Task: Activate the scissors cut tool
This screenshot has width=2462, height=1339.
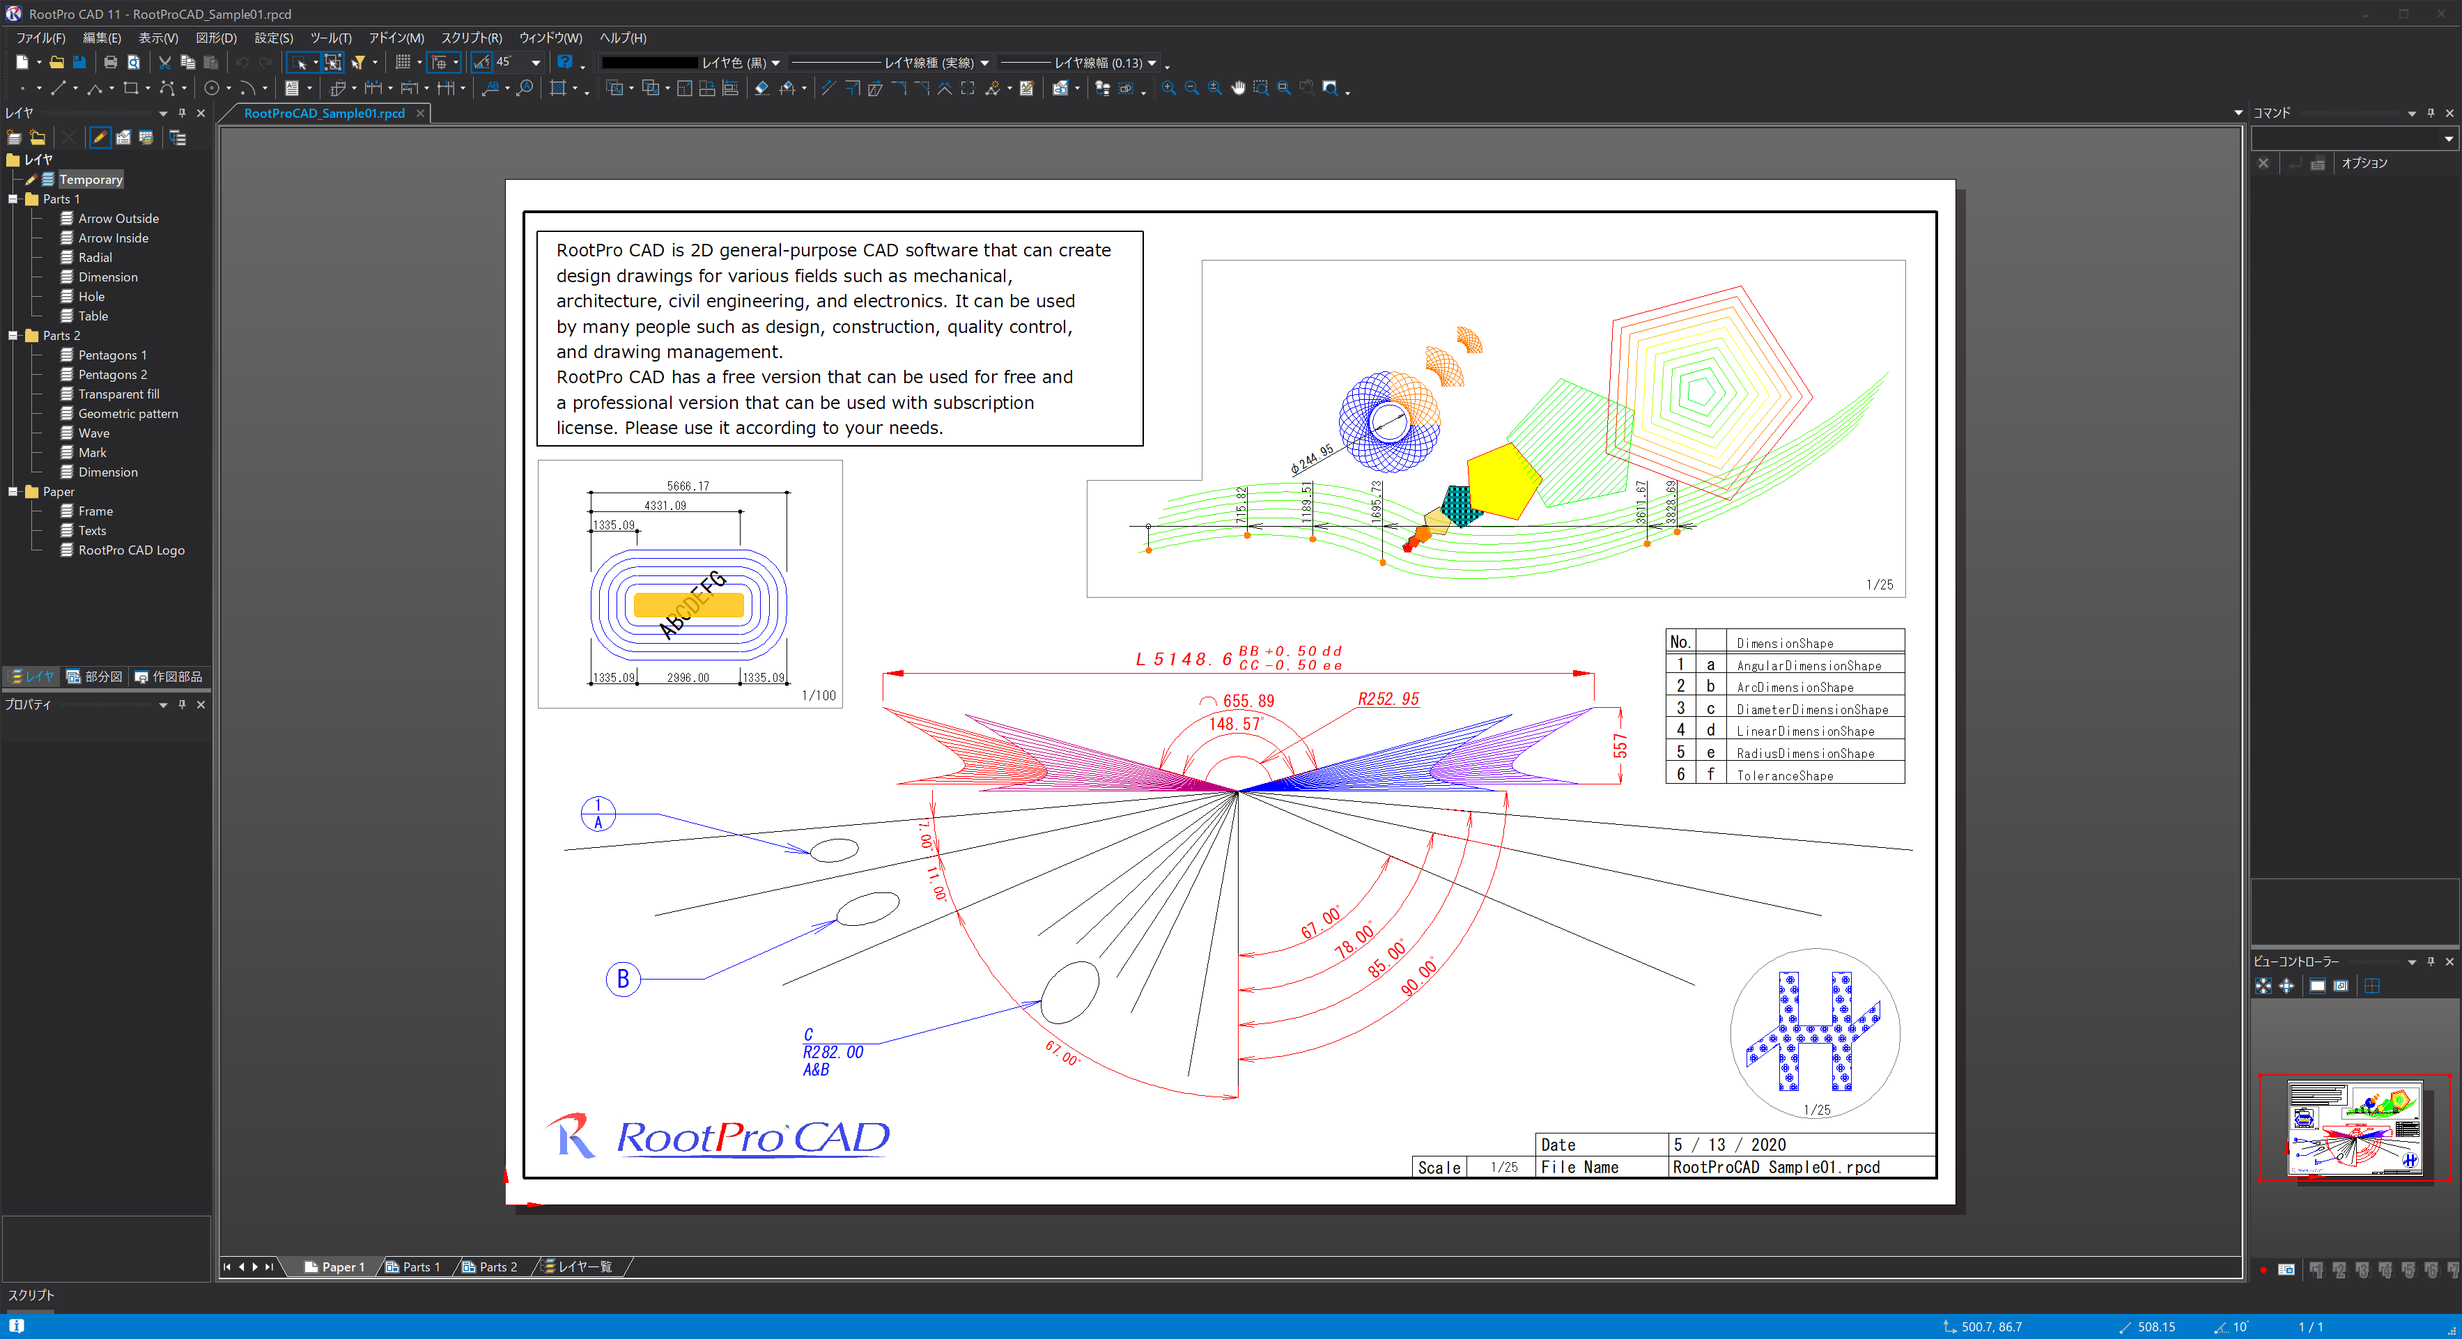Action: tap(164, 63)
